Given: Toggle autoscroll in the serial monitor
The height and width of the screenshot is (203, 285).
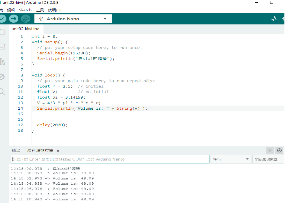Looking at the screenshot, I should click(x=270, y=150).
